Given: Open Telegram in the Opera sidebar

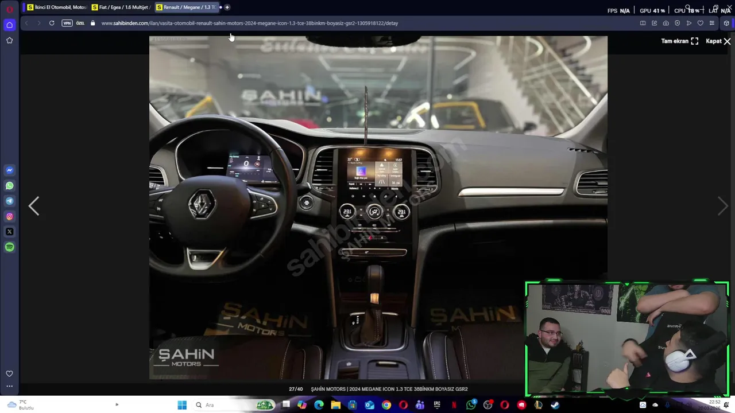Looking at the screenshot, I should point(9,201).
